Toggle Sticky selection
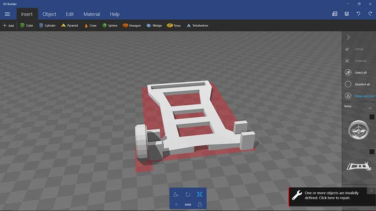 (x=360, y=96)
